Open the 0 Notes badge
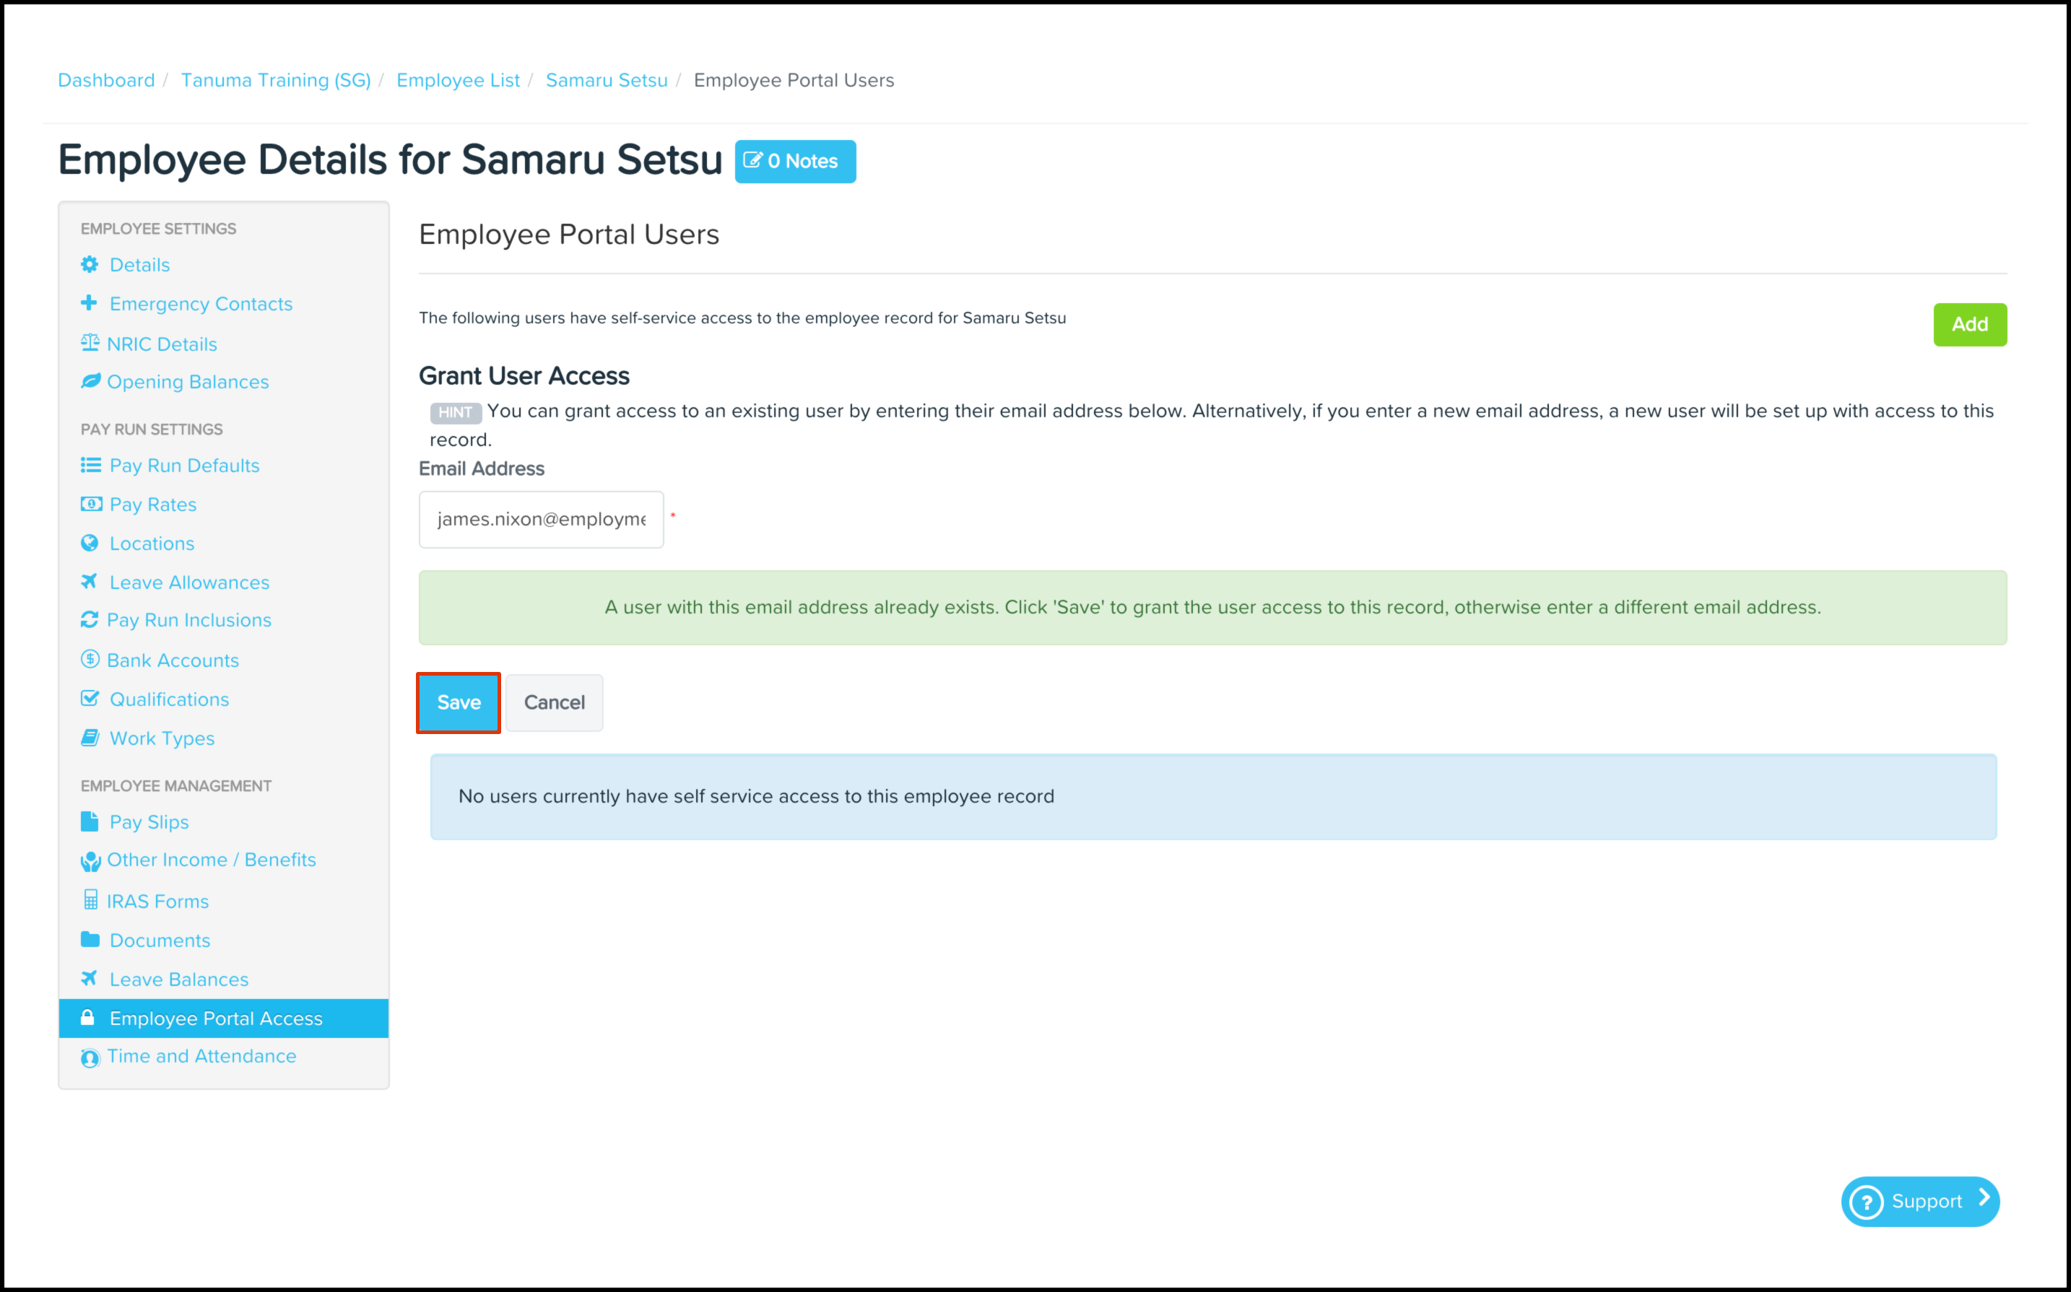 coord(795,162)
